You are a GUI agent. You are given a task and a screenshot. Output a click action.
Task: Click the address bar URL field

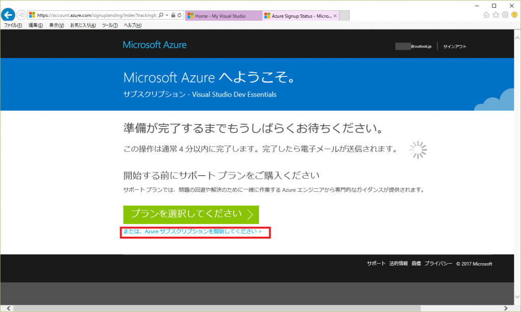96,15
